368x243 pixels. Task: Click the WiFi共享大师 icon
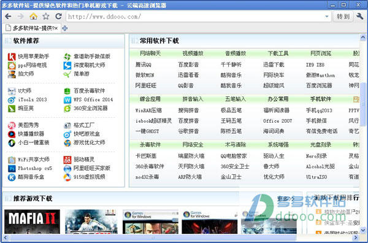[x=12, y=160]
